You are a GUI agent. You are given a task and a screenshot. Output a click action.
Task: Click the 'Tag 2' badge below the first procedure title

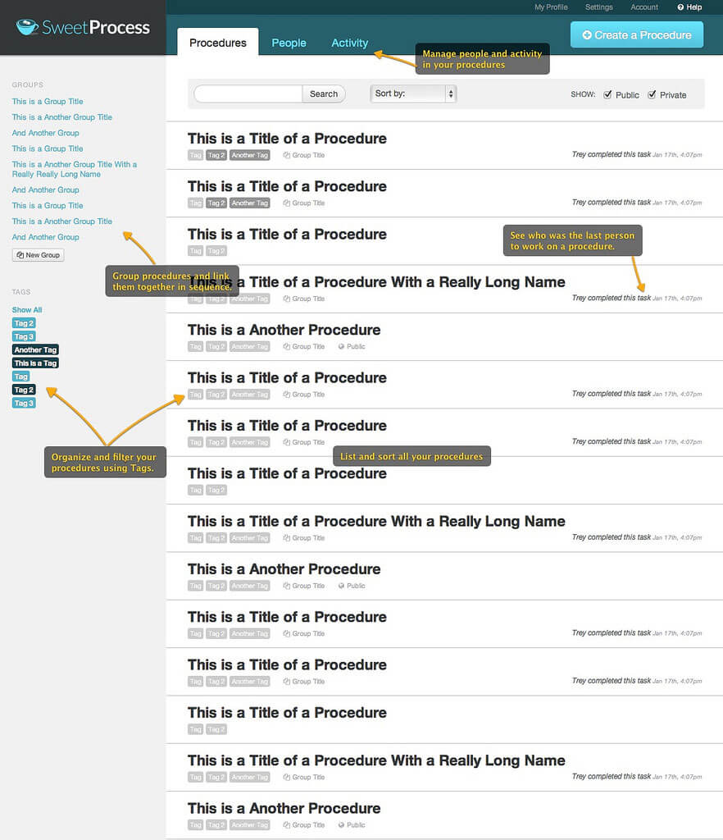point(216,155)
